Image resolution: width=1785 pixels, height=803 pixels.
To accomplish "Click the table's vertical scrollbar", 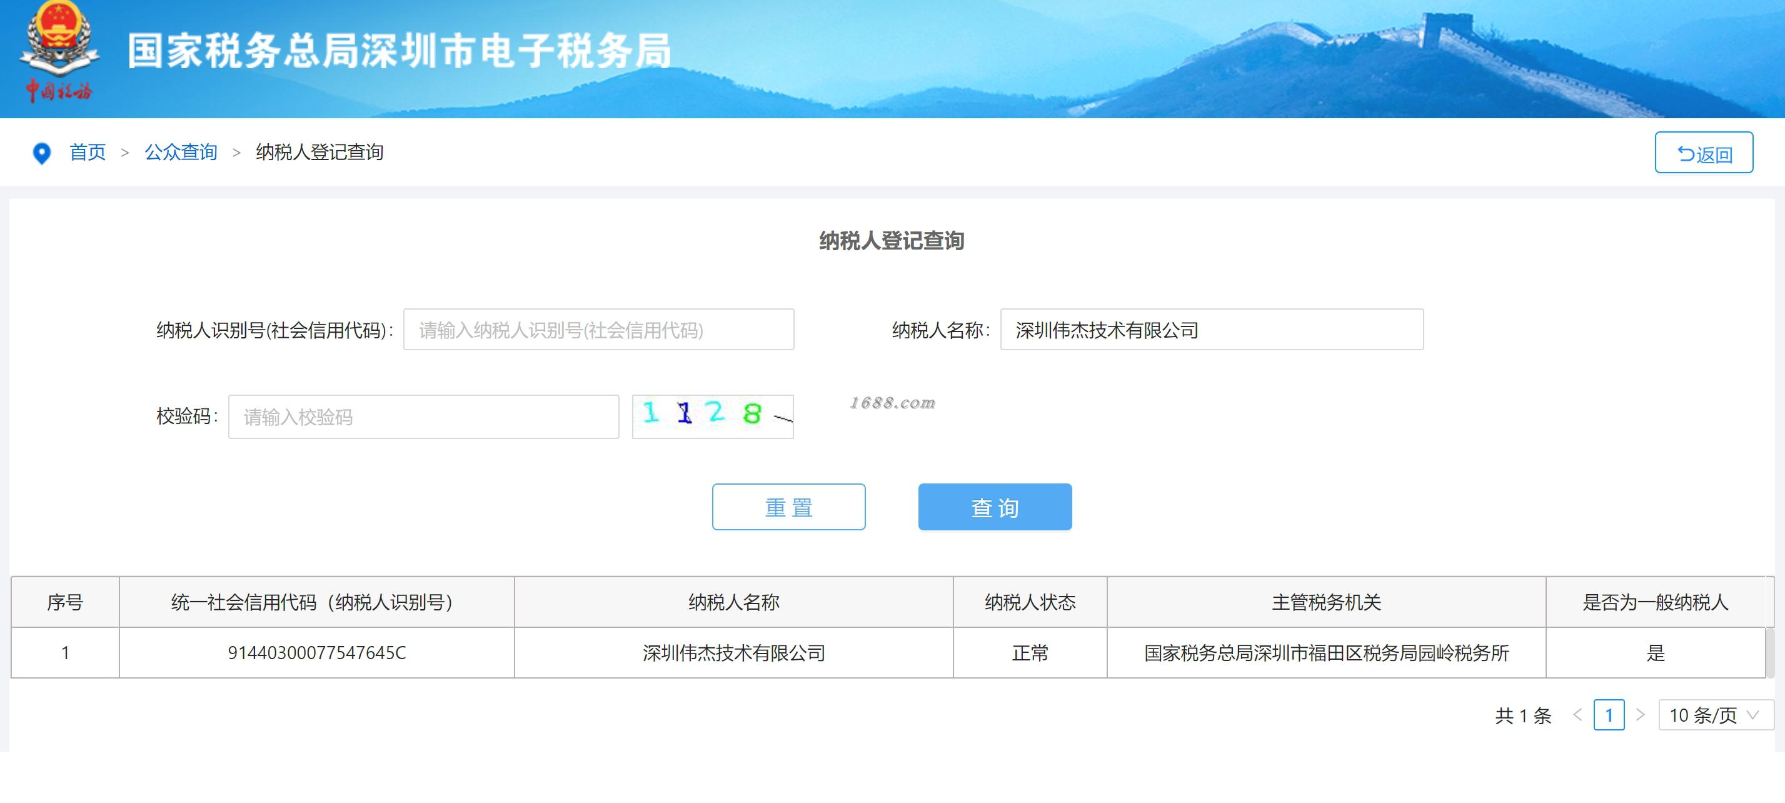I will (x=1771, y=652).
